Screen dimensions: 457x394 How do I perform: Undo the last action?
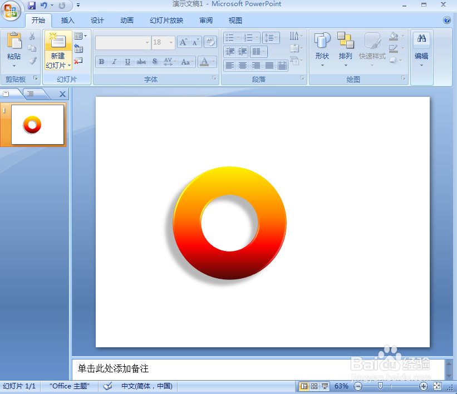(x=44, y=5)
